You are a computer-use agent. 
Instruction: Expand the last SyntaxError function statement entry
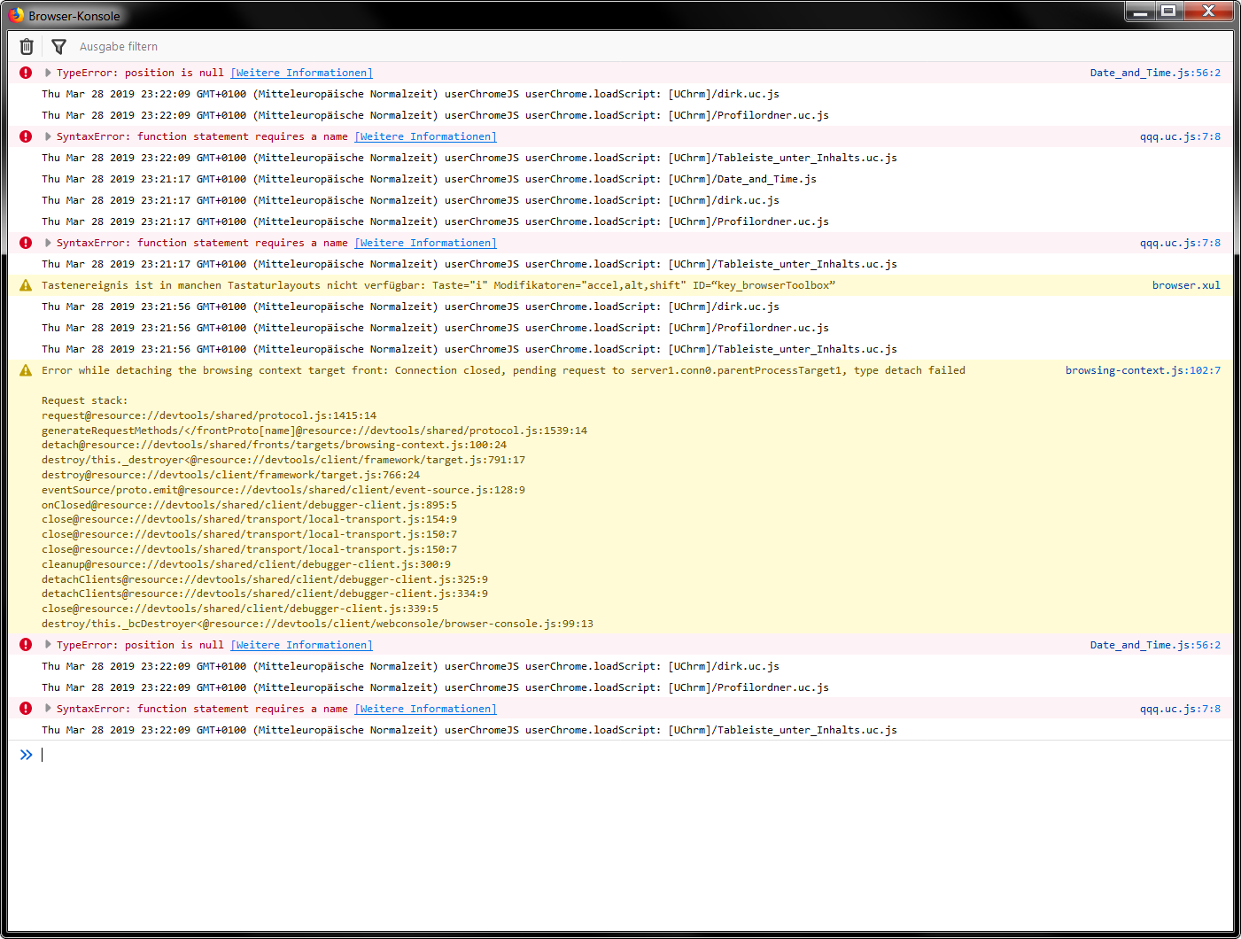48,709
